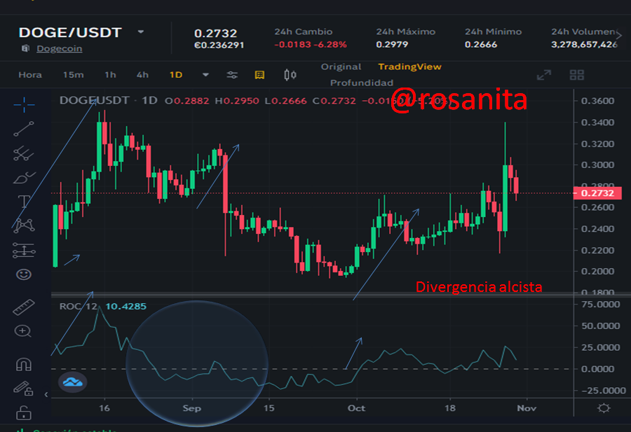Click the 0.3000 price axis label

coord(597,165)
